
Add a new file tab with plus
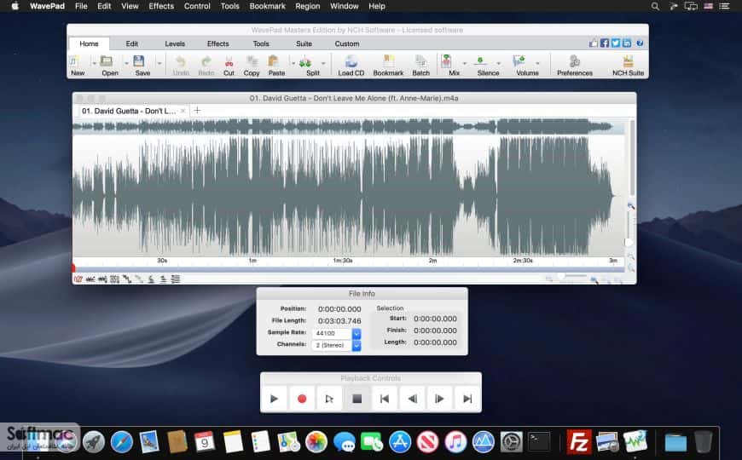[197, 110]
